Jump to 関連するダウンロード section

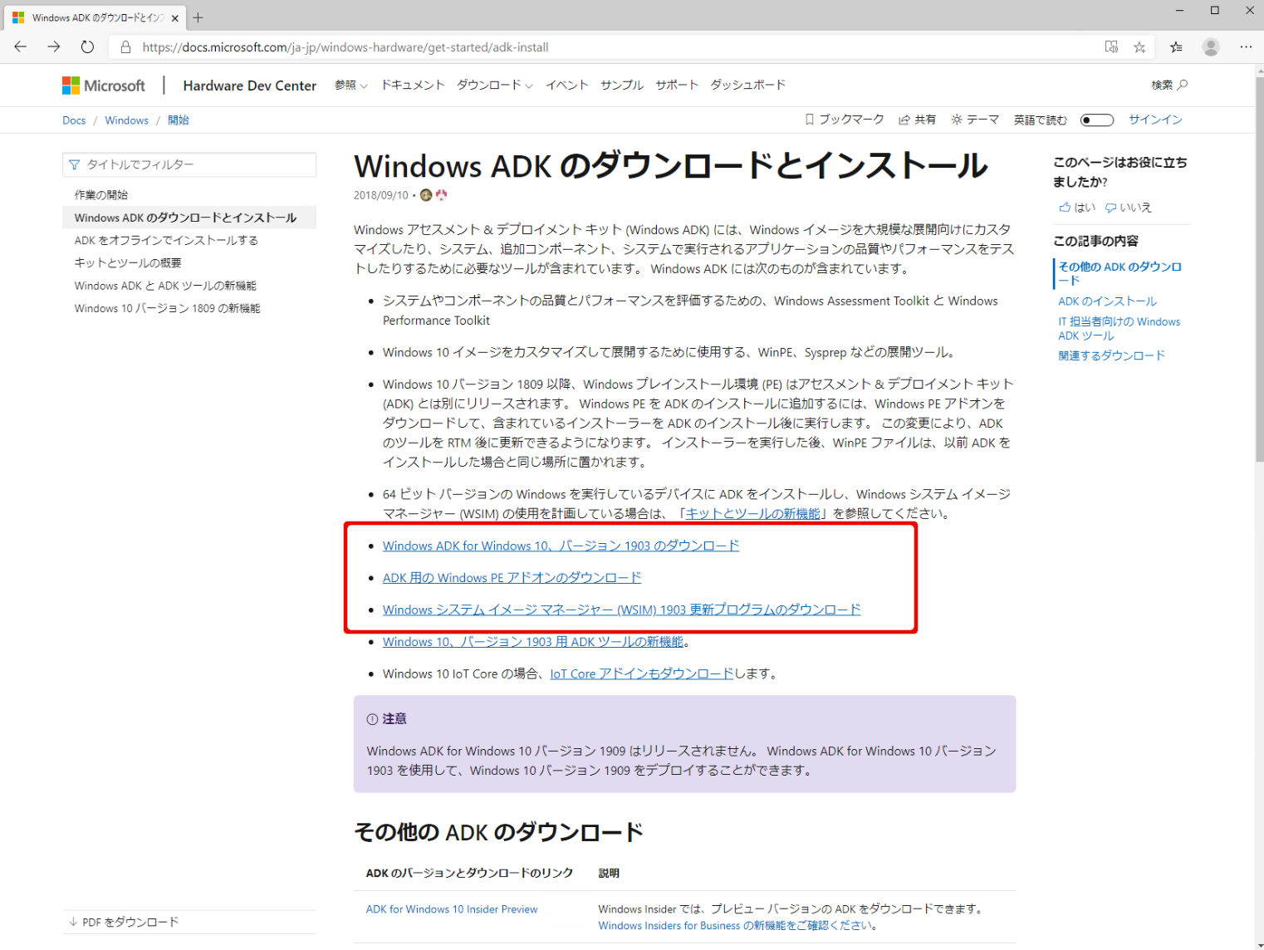(x=1111, y=355)
